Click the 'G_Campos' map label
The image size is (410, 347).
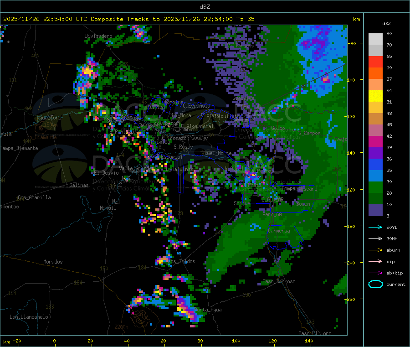[309, 133]
